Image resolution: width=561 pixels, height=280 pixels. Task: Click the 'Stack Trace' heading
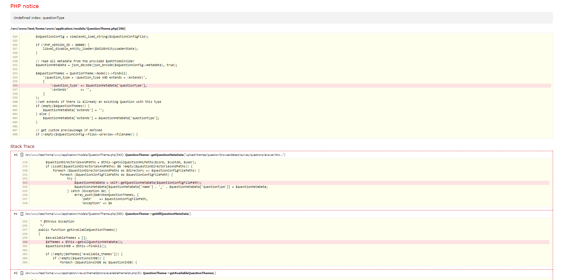[x=22, y=146]
